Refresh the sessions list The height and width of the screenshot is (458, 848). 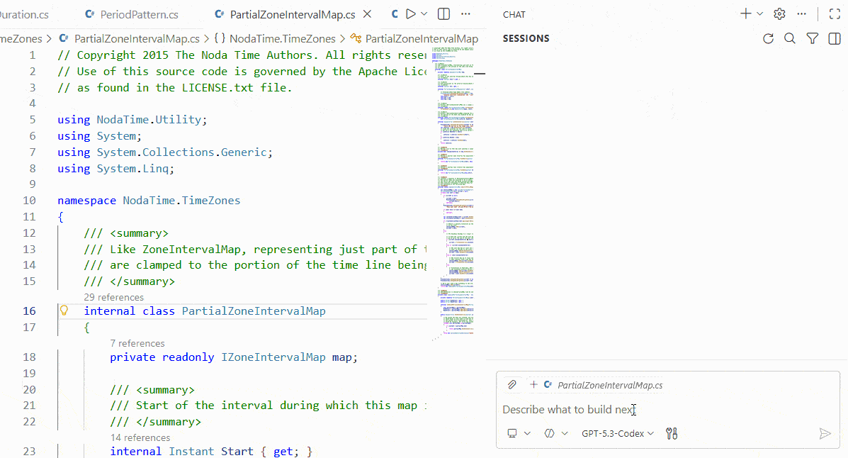tap(768, 39)
